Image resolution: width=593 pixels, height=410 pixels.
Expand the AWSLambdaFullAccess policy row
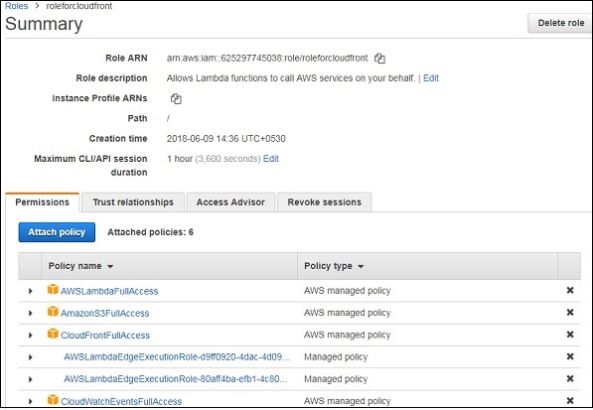[x=30, y=291]
